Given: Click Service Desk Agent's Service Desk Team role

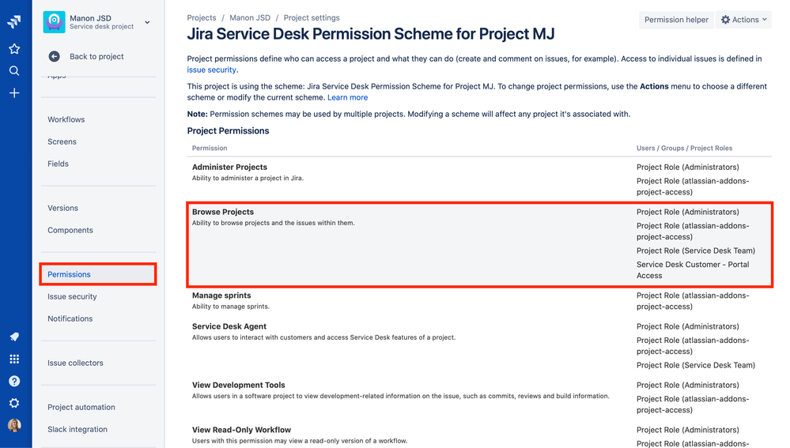Looking at the screenshot, I should (x=696, y=366).
